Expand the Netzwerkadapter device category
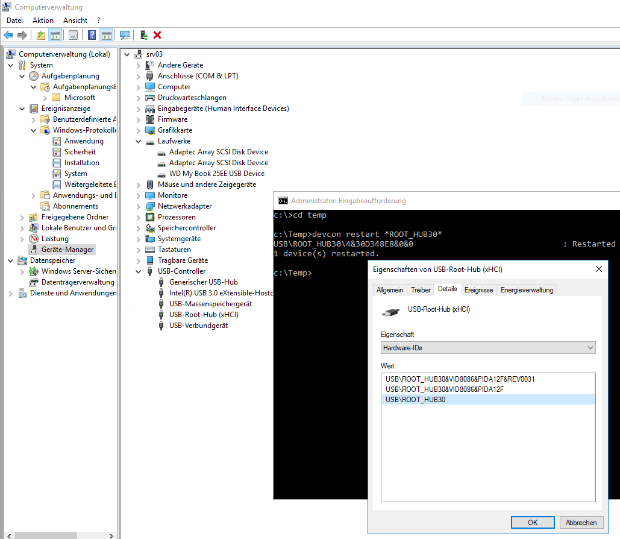 139,206
